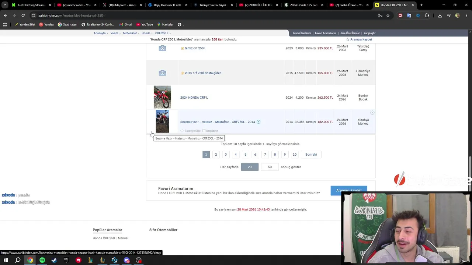Open the Chrome extensions puzzle icon
472x265 pixels.
(427, 15)
